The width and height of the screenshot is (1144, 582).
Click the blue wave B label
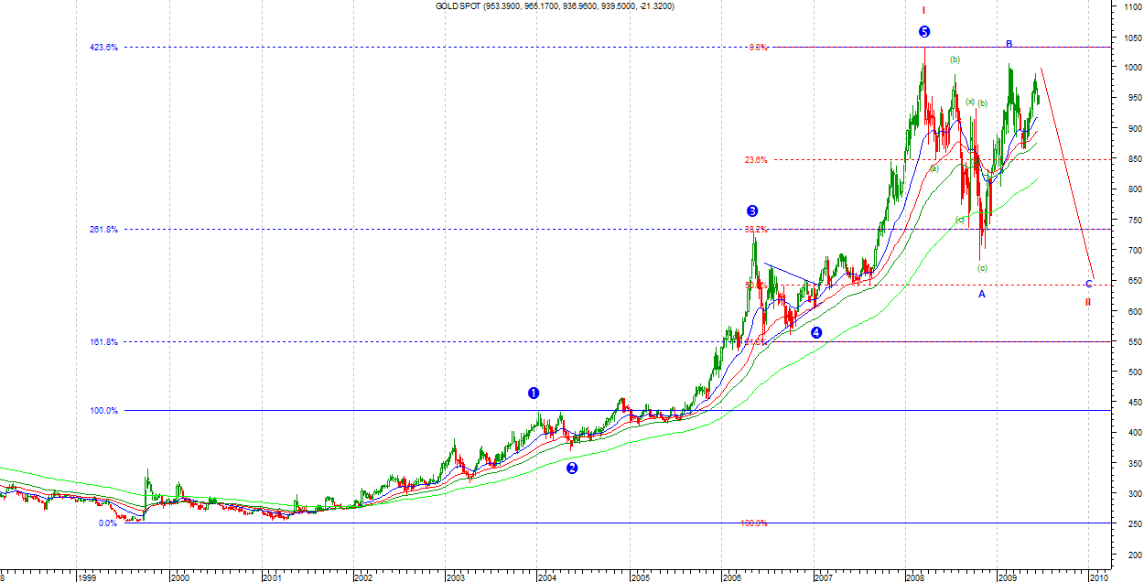[1009, 44]
